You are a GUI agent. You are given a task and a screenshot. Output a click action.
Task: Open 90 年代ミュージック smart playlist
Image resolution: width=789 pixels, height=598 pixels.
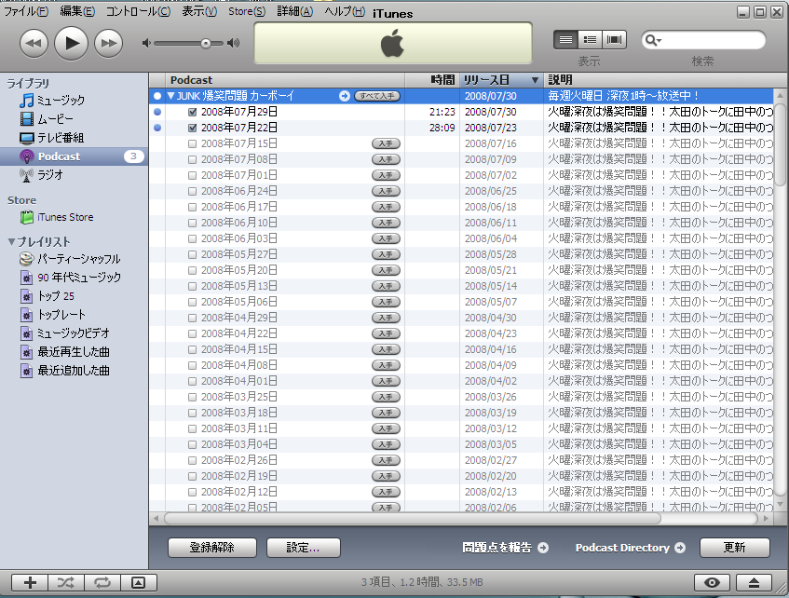pyautogui.click(x=71, y=278)
